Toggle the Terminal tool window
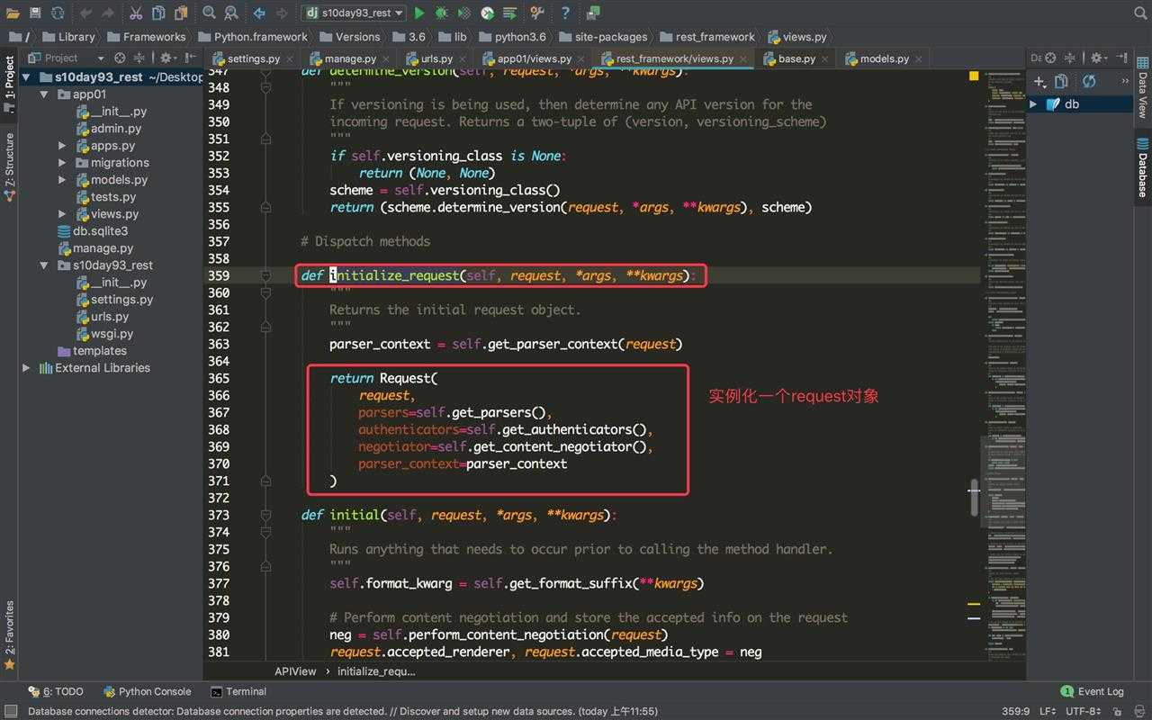The image size is (1152, 720). point(238,691)
